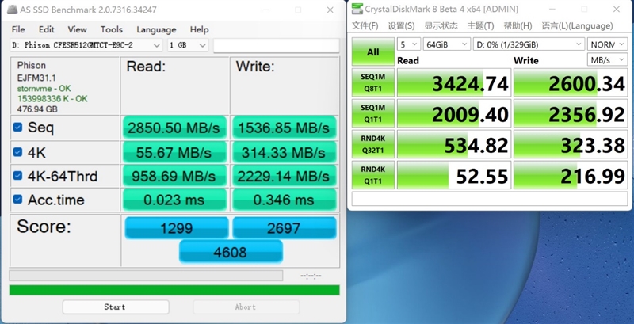Viewport: 634px width, 324px height.
Task: Click the green progress bar in AS SSD
Action: 174,290
